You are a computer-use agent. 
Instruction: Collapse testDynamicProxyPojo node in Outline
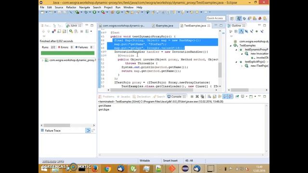236,50
